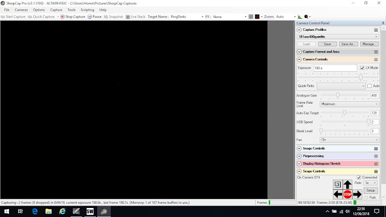Click the Stop Capture toolbar icon
The image size is (386, 217).
click(63, 17)
